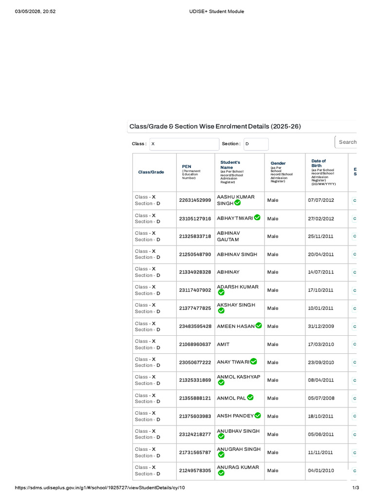Click student name ABHINAV SINGH
This screenshot has height=499, width=374.
pyautogui.click(x=237, y=254)
